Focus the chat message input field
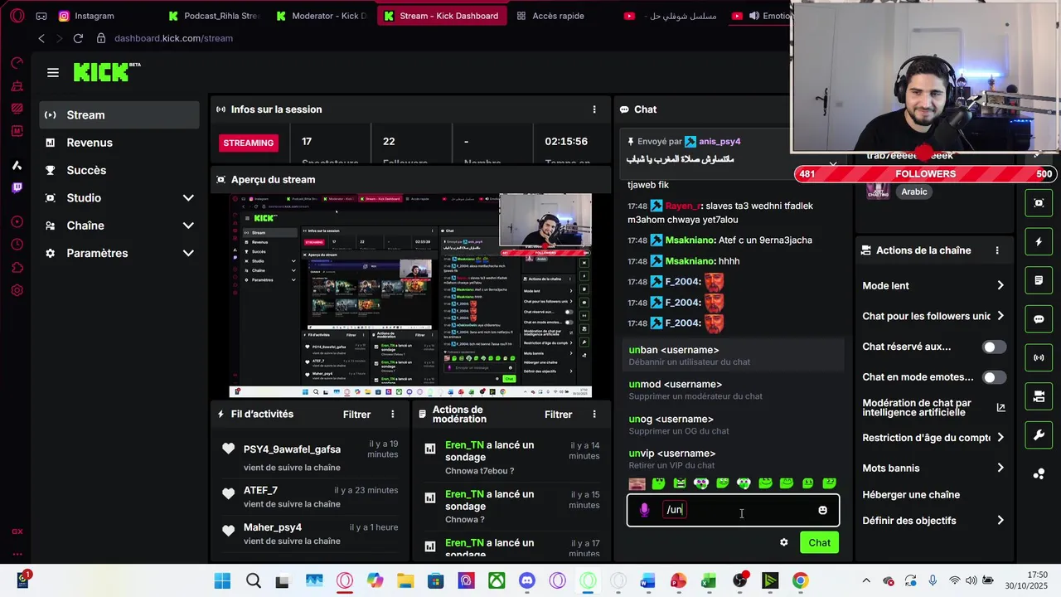 [x=733, y=510]
